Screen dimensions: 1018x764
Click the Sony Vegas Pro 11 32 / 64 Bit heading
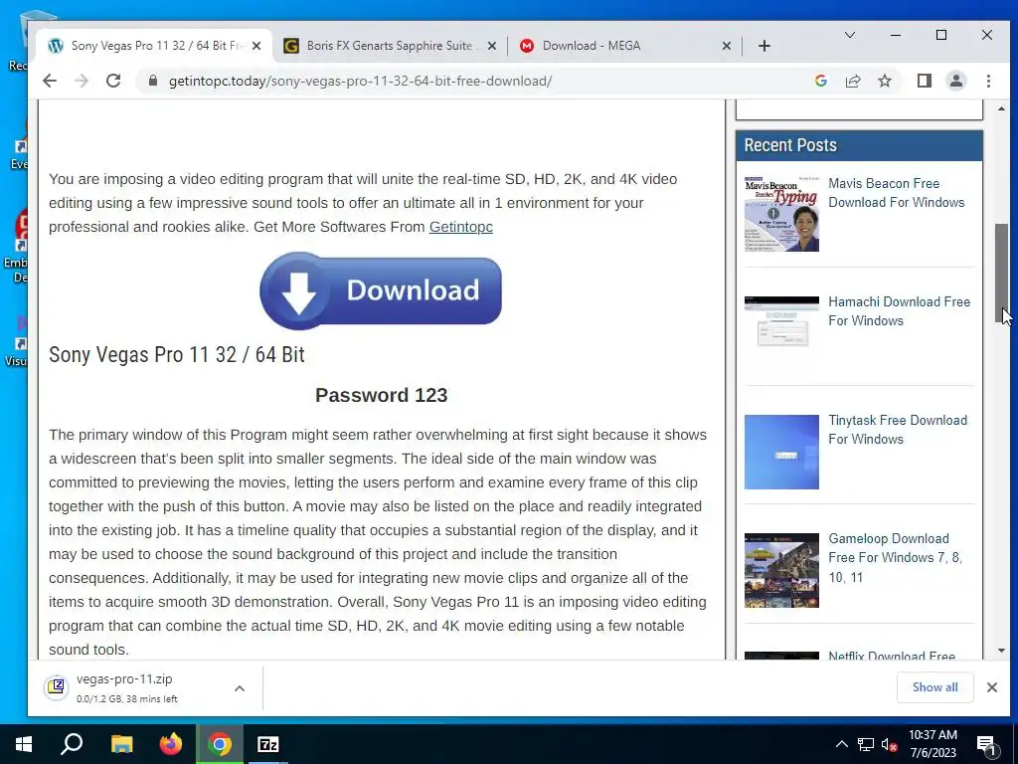click(177, 355)
